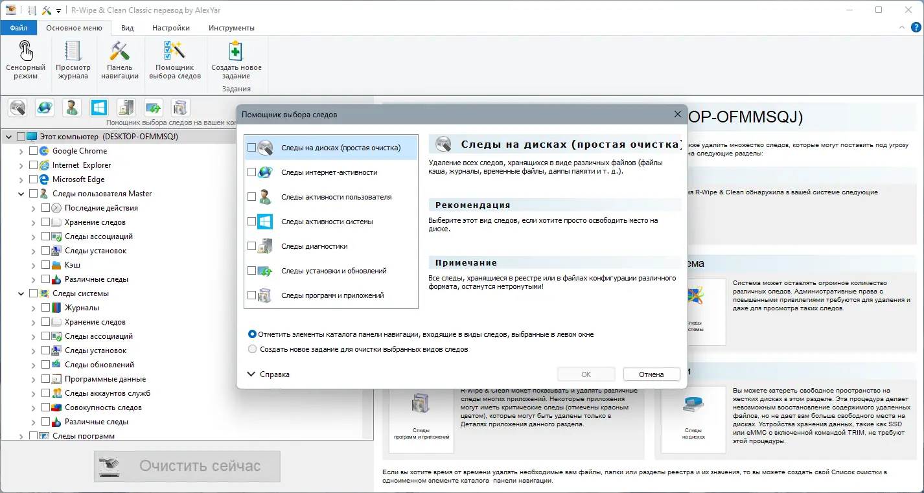This screenshot has height=493, width=924.
Task: Tick the Google Chrome checkbox in tree
Action: coord(33,151)
